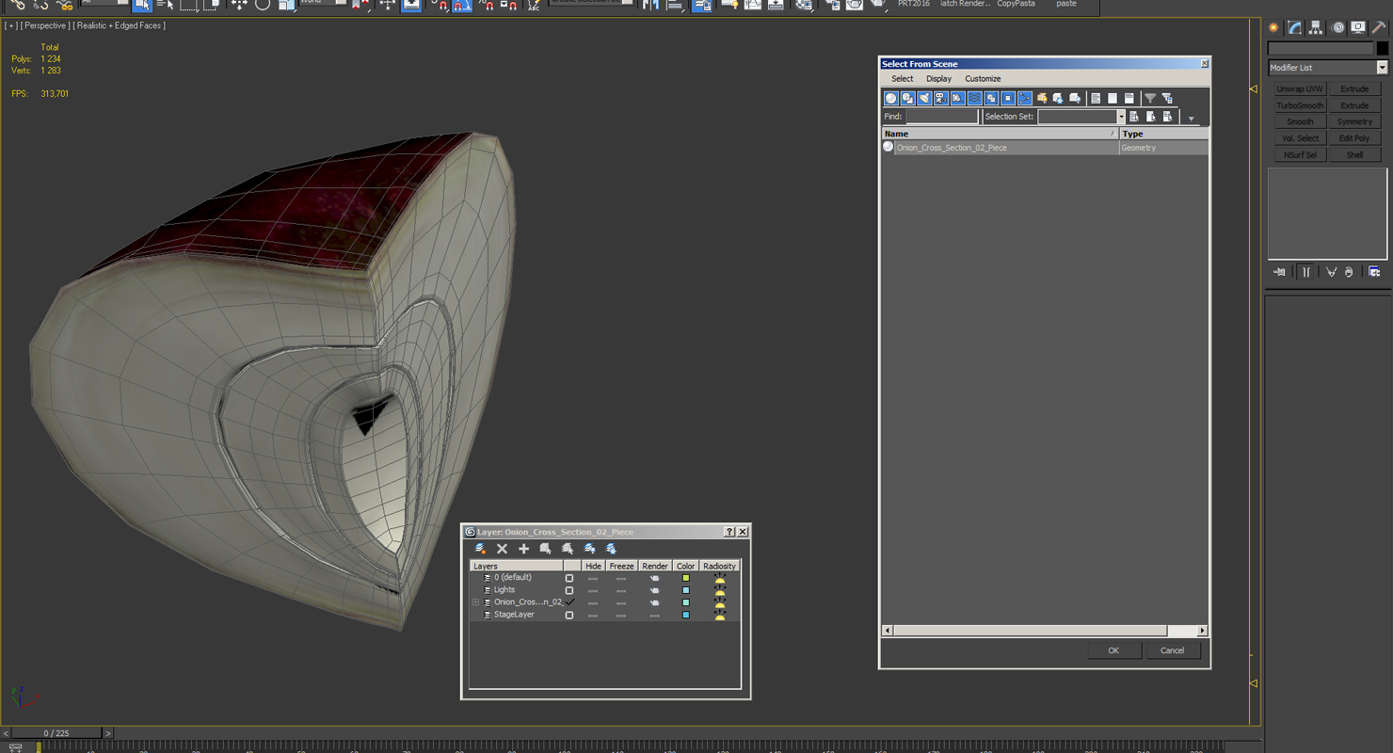Click Select All icon in Select From Scene

point(1096,98)
